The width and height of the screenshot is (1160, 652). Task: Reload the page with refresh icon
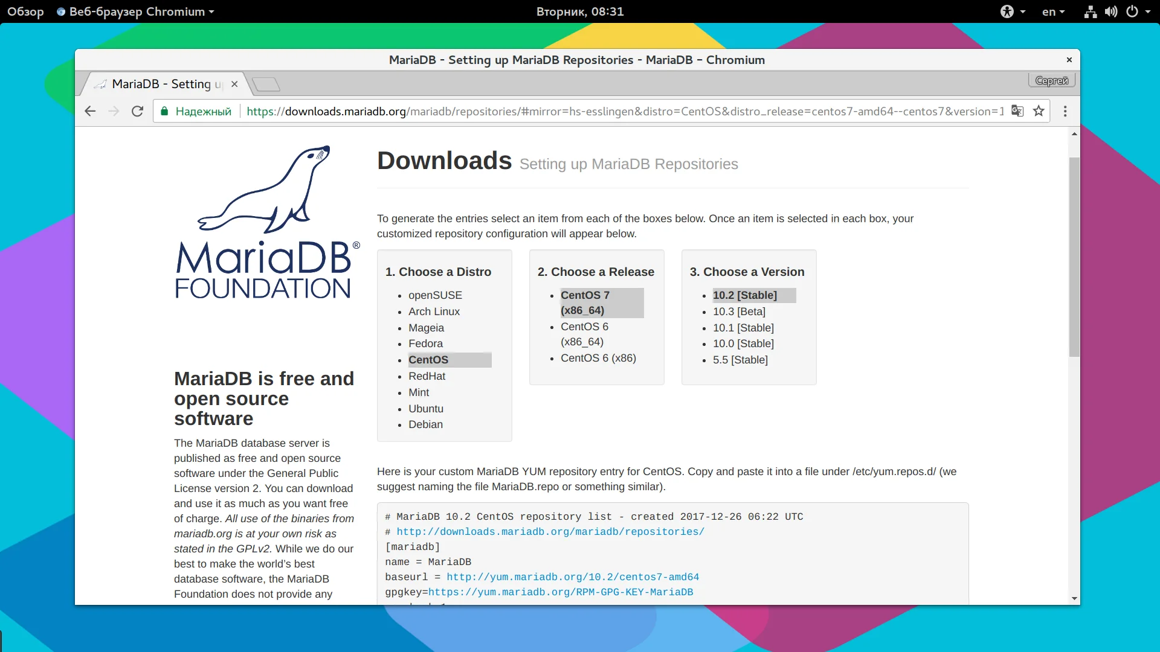[x=137, y=111]
